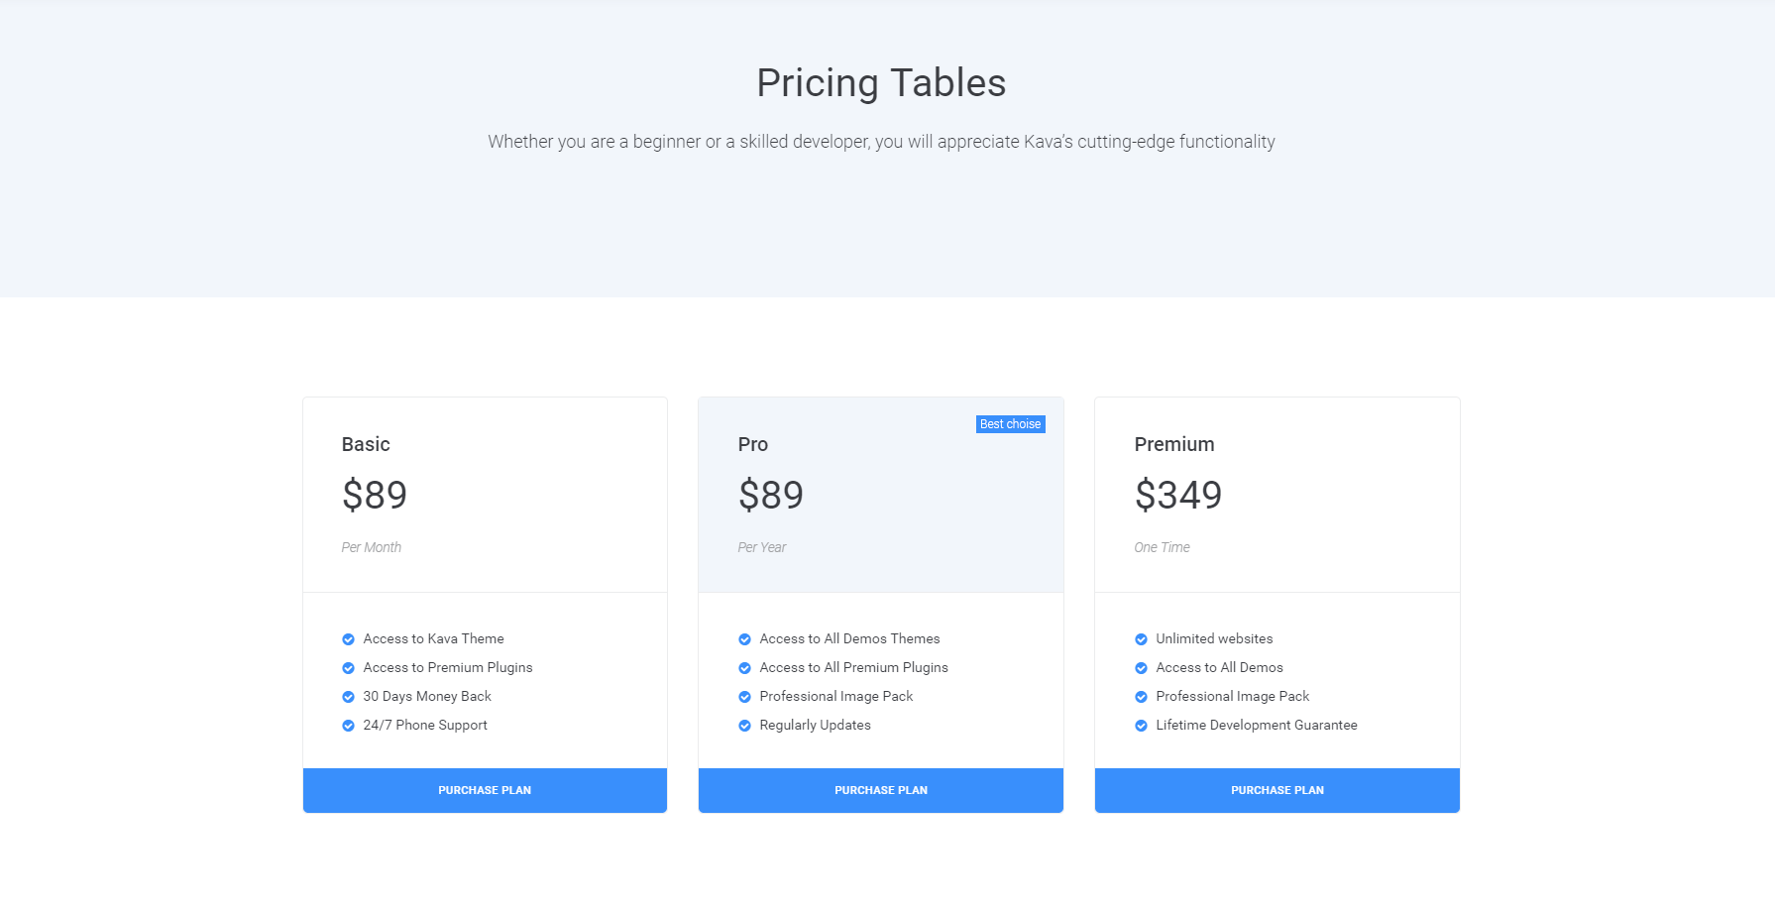The image size is (1775, 911).
Task: Click checkmark icon beside Access to Kava Theme
Action: click(x=348, y=639)
